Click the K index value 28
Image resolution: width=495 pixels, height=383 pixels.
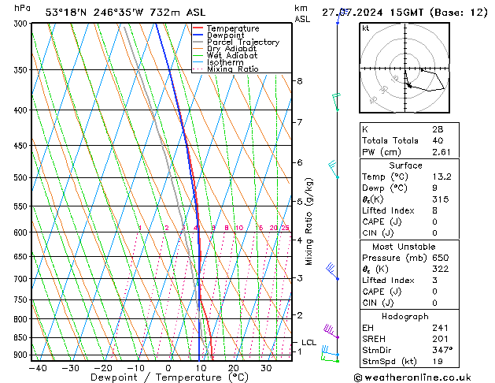pyautogui.click(x=438, y=129)
